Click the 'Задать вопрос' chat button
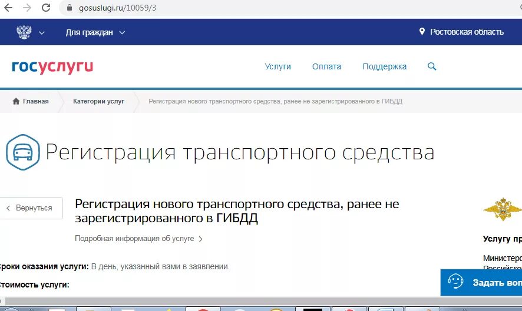 pyautogui.click(x=481, y=282)
